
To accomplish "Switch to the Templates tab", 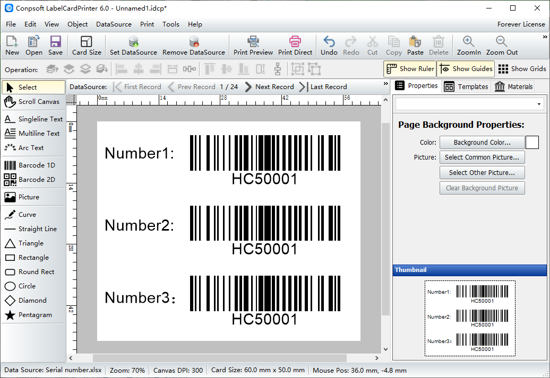I will coord(466,86).
